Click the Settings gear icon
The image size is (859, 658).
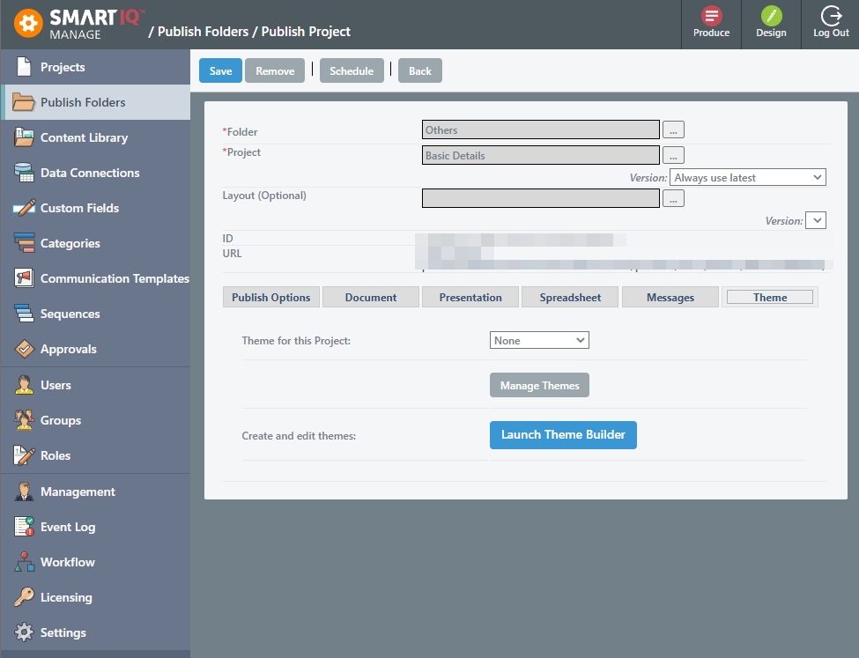24,632
